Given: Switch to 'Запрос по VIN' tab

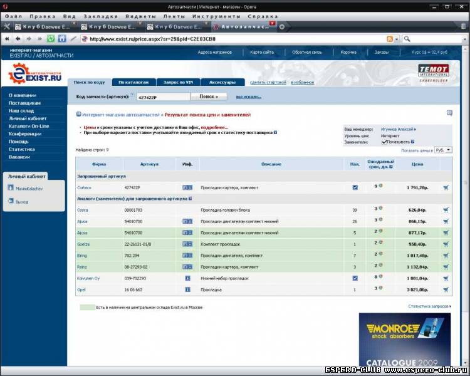Looking at the screenshot, I should (x=179, y=82).
